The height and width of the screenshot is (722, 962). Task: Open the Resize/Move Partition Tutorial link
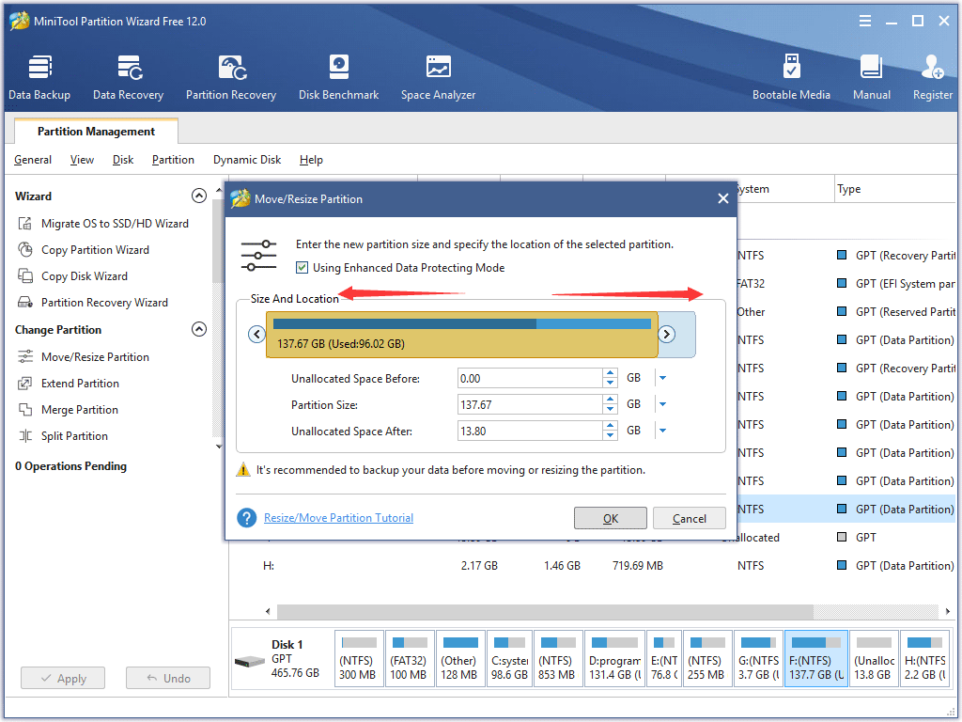pos(338,517)
